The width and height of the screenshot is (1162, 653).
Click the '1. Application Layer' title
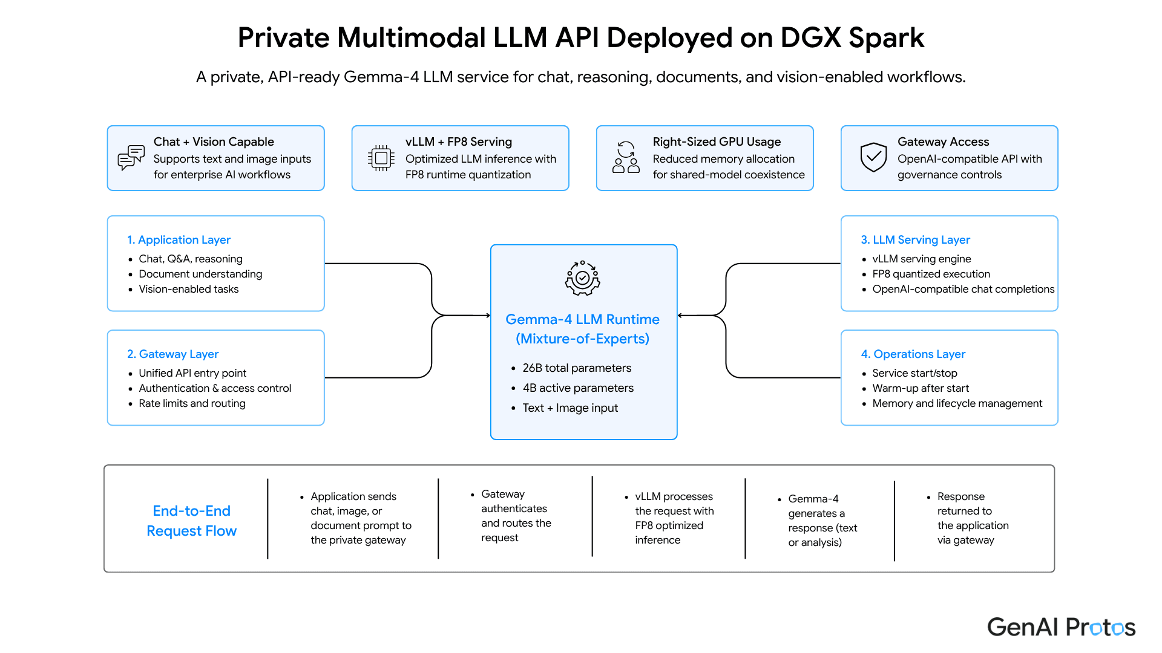click(179, 239)
